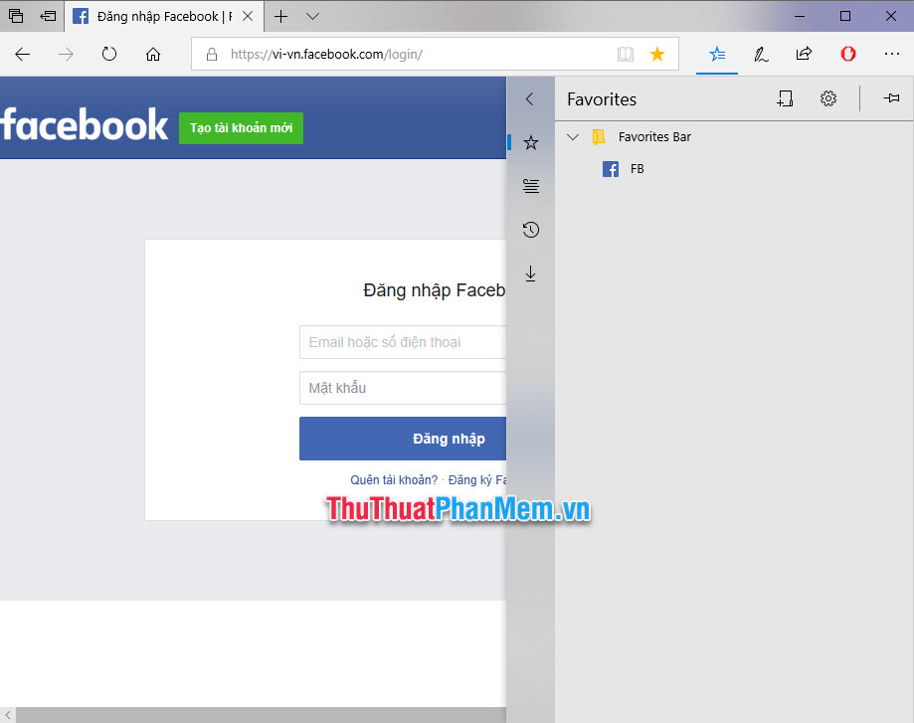
Task: Refresh the Facebook login page
Action: coord(109,54)
